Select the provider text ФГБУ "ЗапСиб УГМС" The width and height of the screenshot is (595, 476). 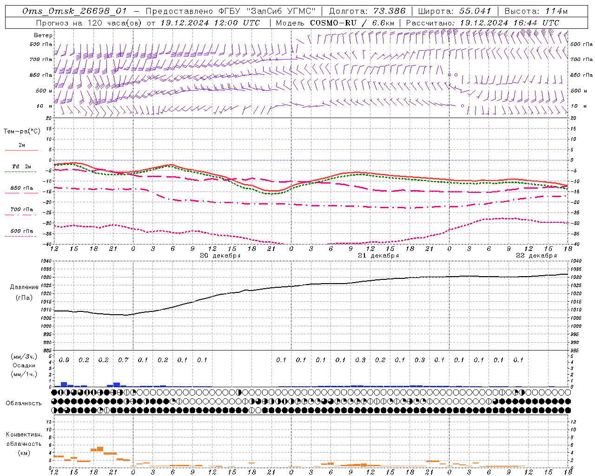[x=267, y=11]
